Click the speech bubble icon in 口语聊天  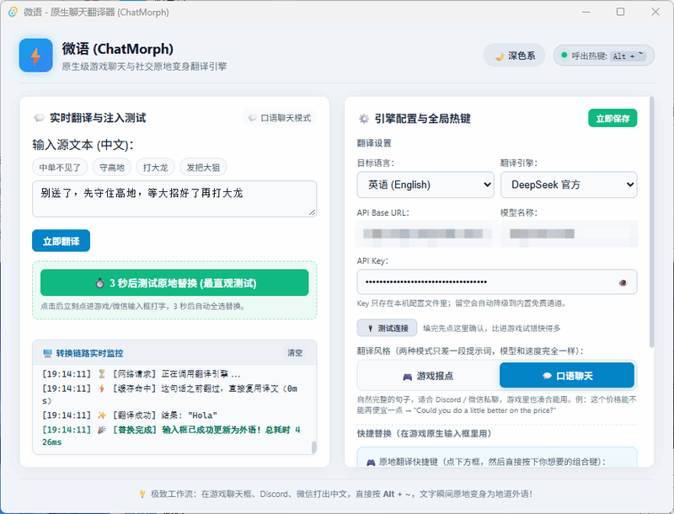click(x=547, y=376)
